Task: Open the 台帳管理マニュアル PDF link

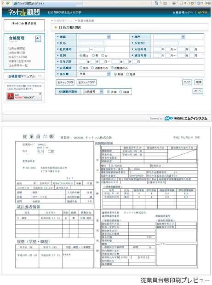Action: [22, 76]
